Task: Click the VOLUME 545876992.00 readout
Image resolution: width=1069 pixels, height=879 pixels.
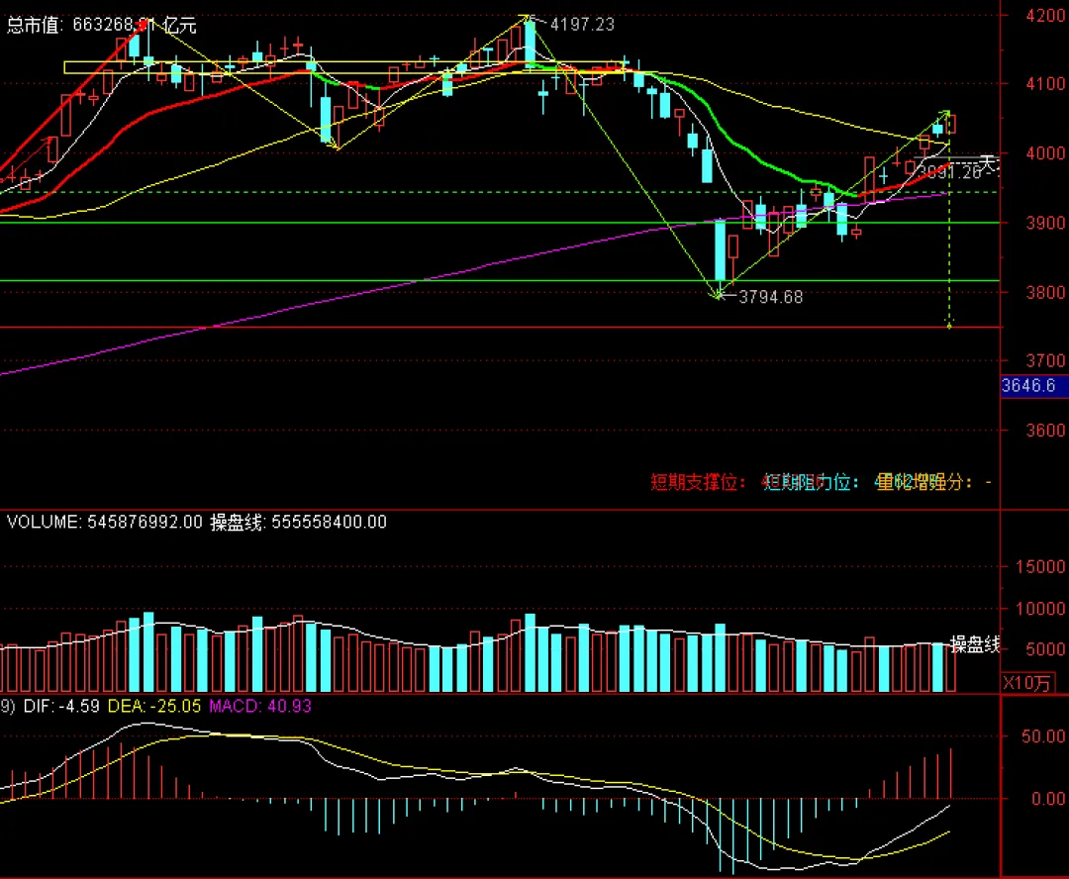Action: (104, 523)
